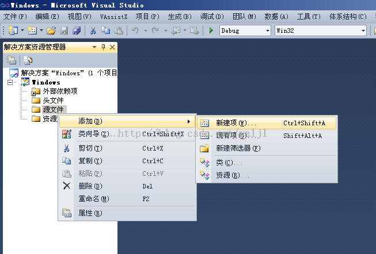Open the 工具(T) menu
Viewport: 376px width, 254px height.
[309, 17]
